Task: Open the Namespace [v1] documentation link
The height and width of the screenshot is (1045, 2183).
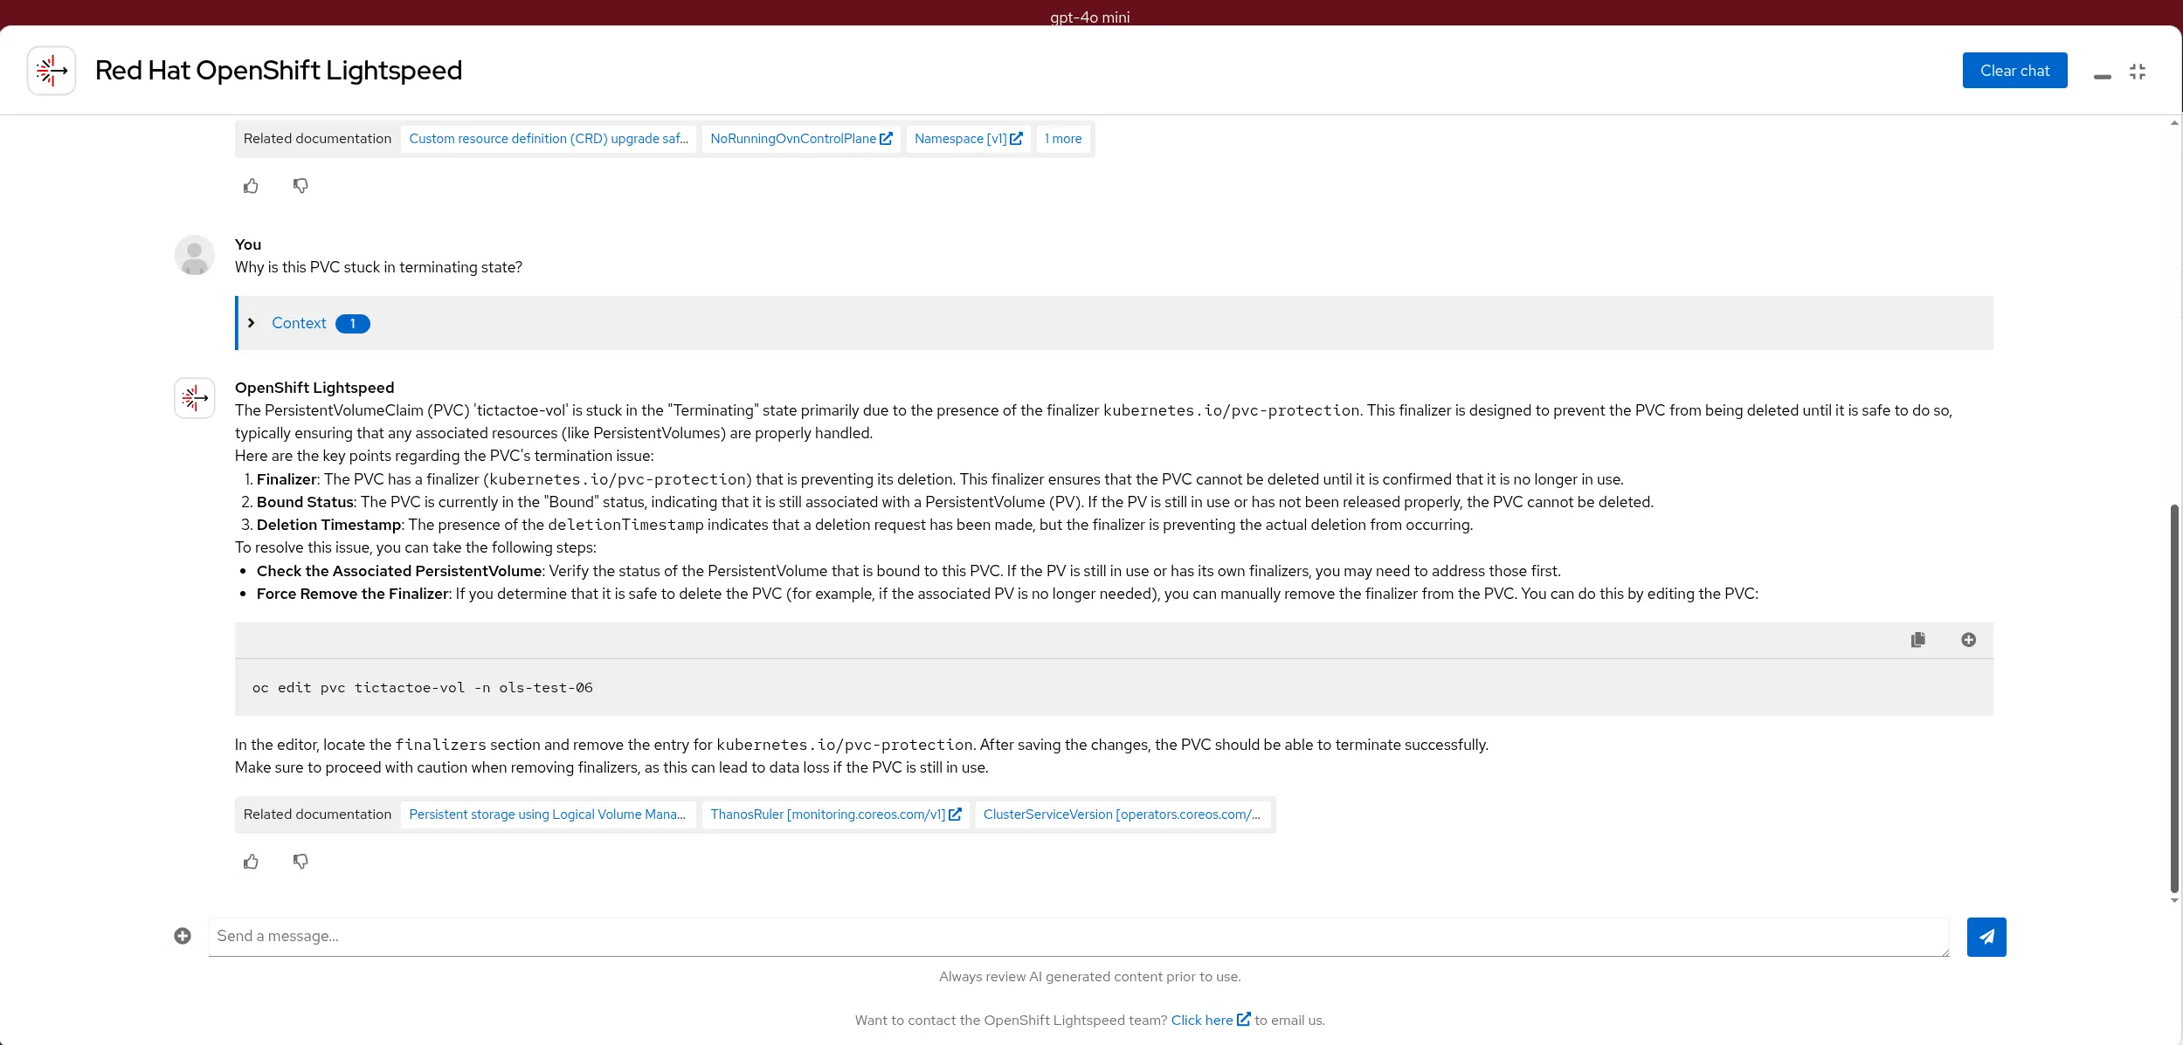Action: (968, 139)
